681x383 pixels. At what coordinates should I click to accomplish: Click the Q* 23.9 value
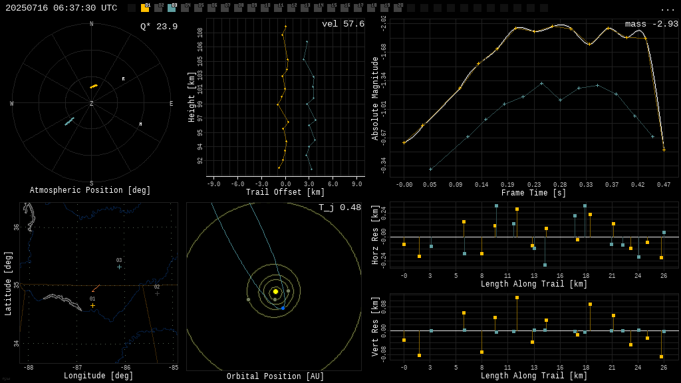pyautogui.click(x=158, y=27)
